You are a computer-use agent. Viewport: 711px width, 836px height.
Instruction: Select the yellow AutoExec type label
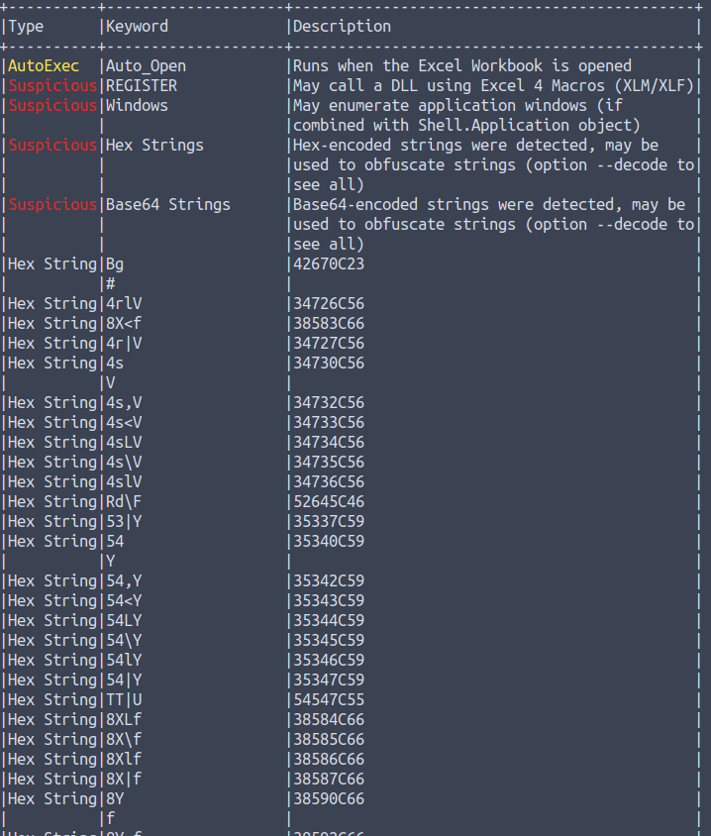[44, 66]
